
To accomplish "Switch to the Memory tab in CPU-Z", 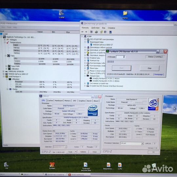I will click(x=68, y=101).
